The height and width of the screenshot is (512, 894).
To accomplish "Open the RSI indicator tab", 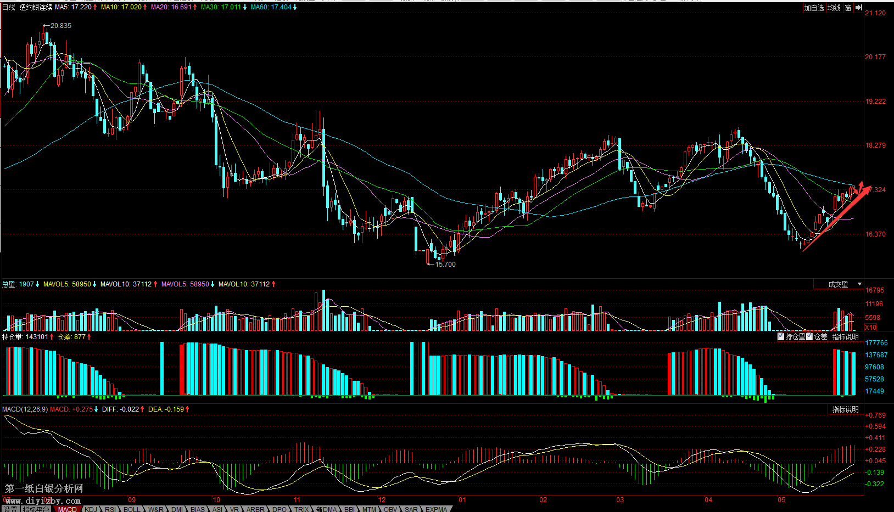I will pos(110,509).
